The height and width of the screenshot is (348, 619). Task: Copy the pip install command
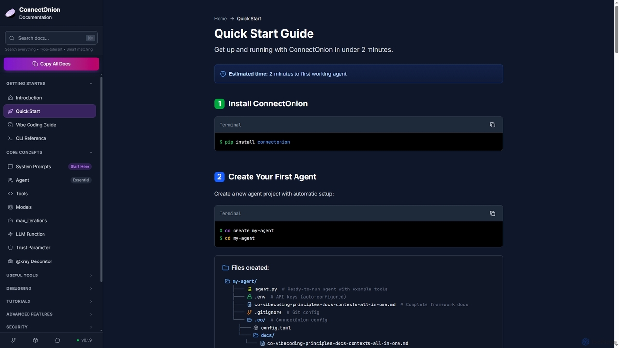[x=492, y=125]
